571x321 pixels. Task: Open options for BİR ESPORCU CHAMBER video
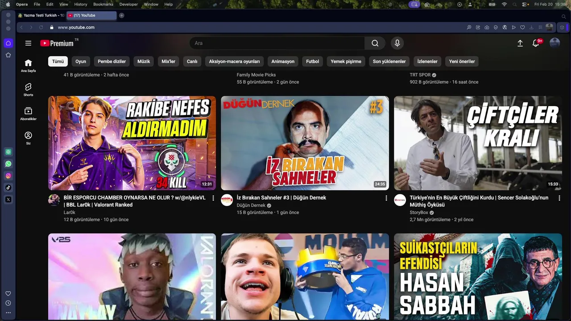click(x=213, y=198)
